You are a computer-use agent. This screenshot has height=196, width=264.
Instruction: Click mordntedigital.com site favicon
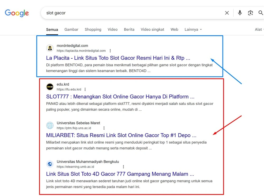point(50,48)
